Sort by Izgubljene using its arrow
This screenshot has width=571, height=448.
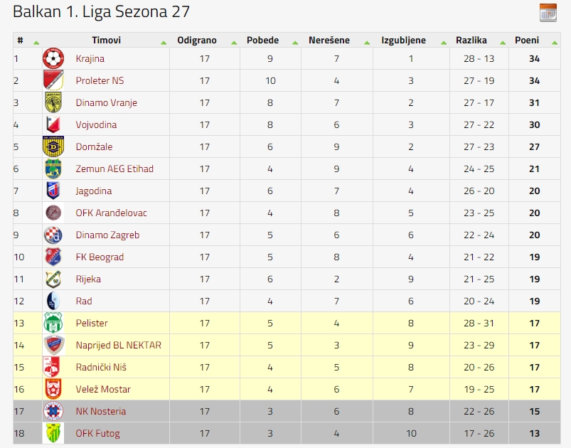[444, 43]
